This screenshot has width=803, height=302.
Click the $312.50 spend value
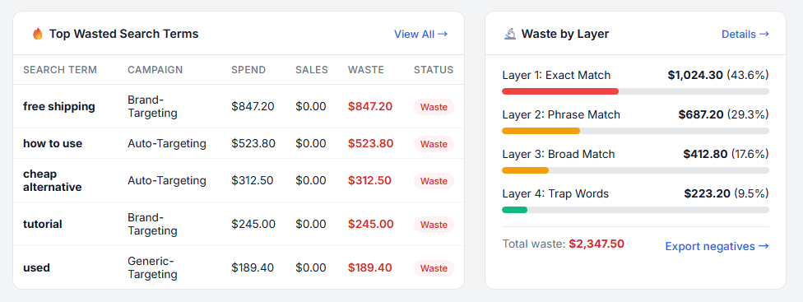click(x=253, y=181)
